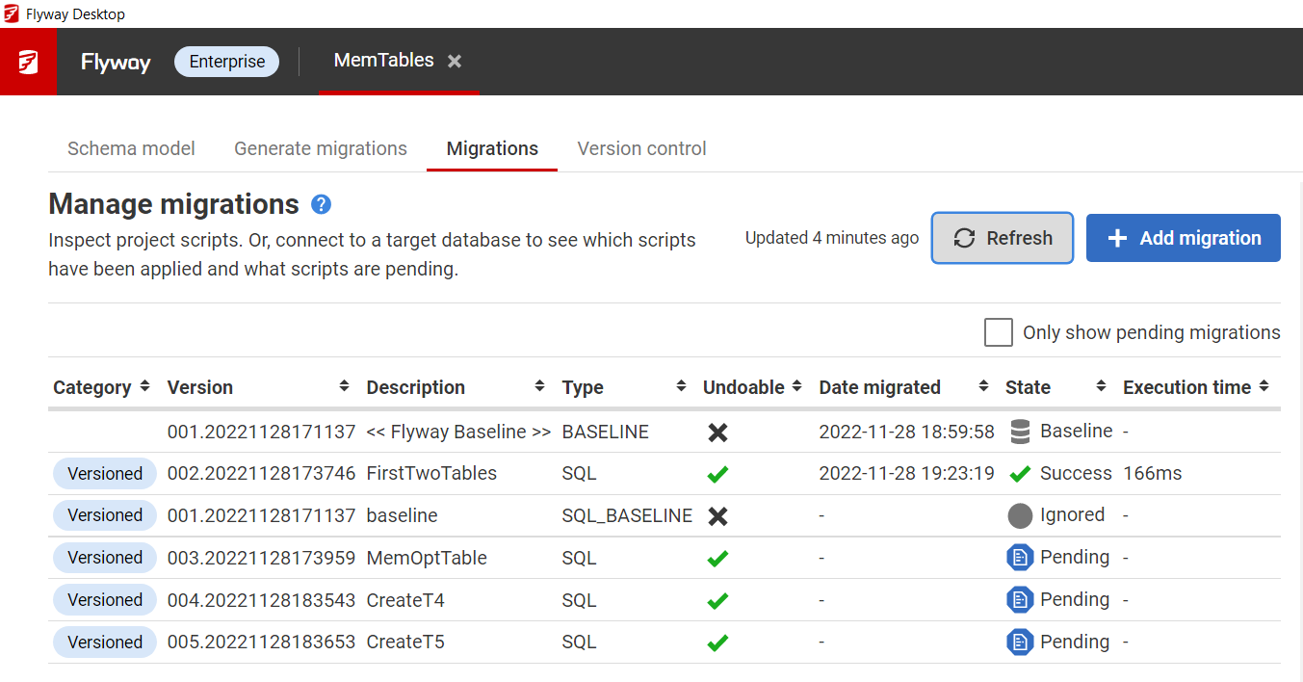Click the Baseline database stack icon
The image size is (1303, 682).
(1019, 431)
